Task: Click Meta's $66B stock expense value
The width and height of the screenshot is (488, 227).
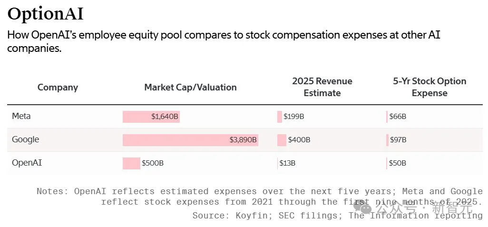Action: tap(398, 117)
